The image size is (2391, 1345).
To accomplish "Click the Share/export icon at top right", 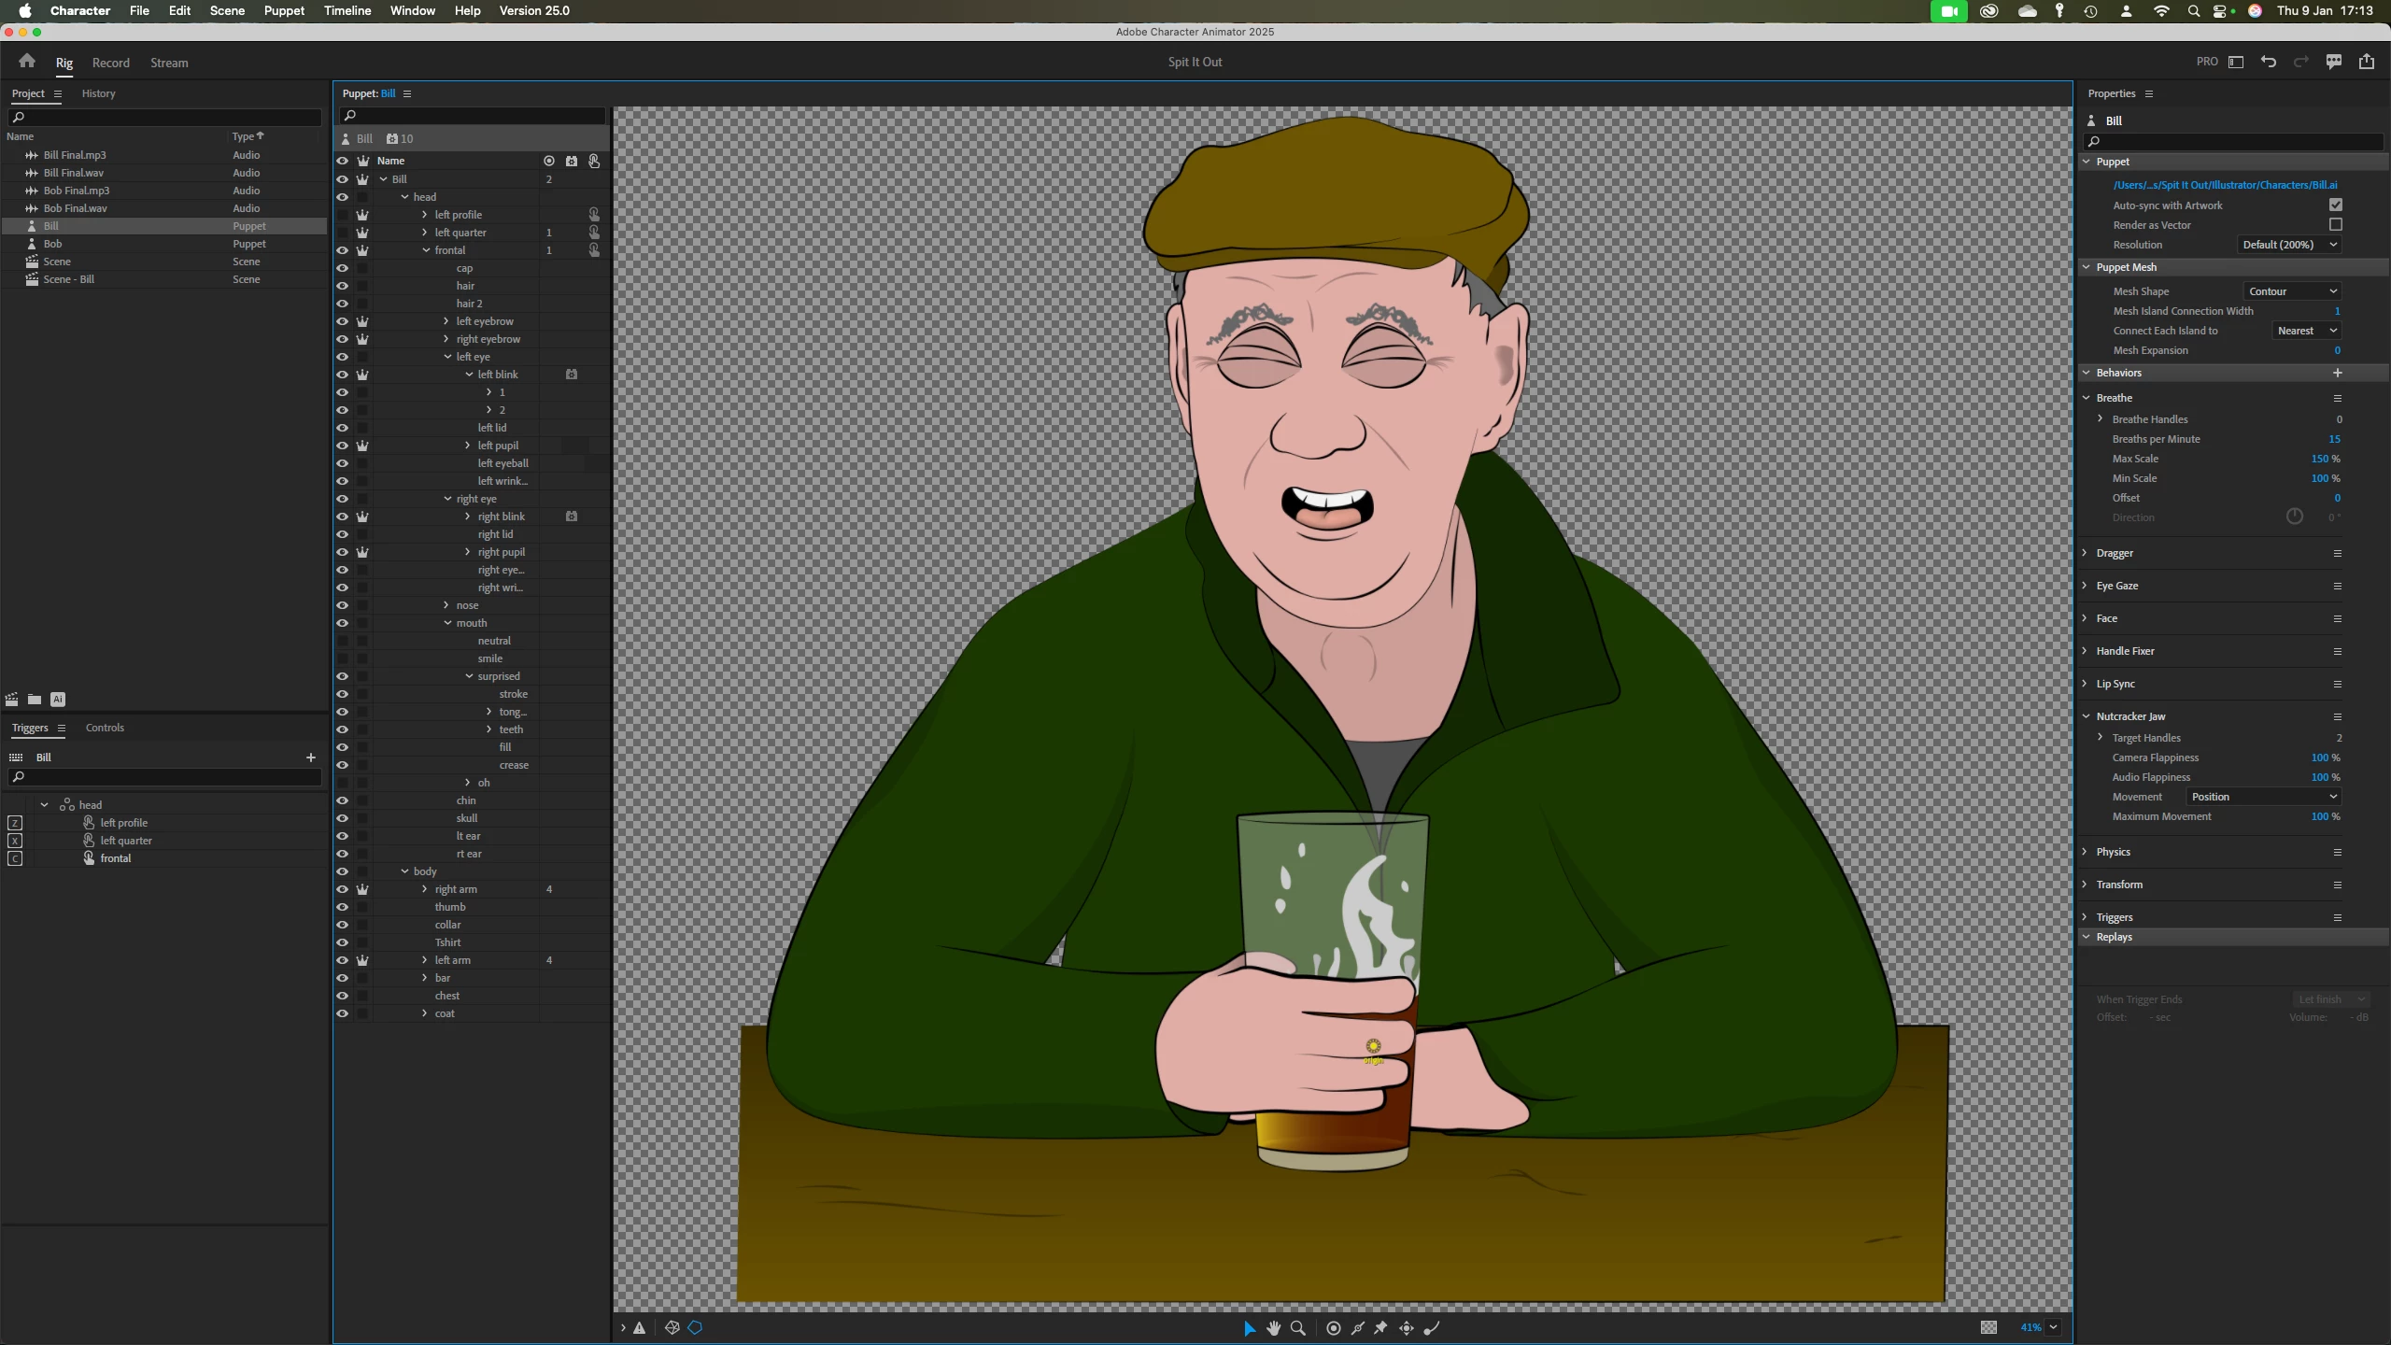I will tap(2366, 62).
